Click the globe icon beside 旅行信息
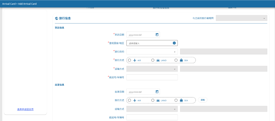This screenshot has height=121, width=275. pyautogui.click(x=56, y=18)
